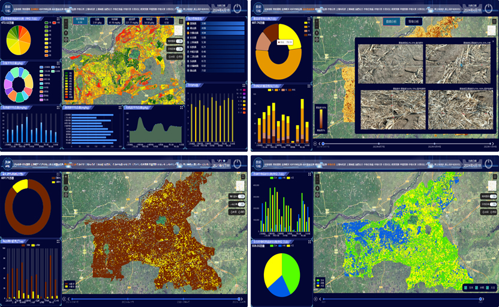Close the straw photos popup with X
499x307 pixels.
coord(493,41)
